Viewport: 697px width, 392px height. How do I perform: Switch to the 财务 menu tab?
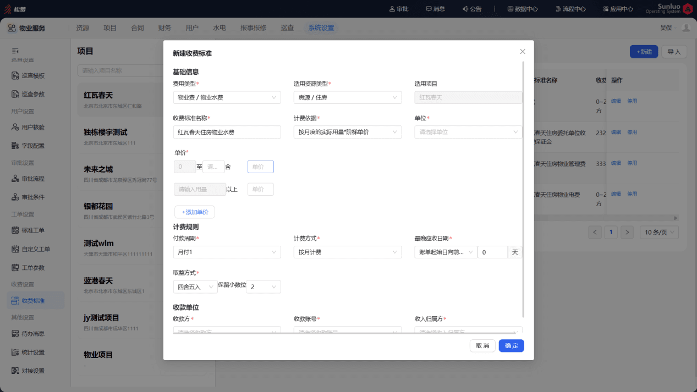(164, 28)
